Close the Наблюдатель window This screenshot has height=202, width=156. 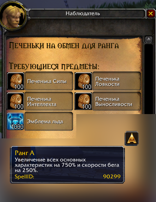click(x=150, y=13)
